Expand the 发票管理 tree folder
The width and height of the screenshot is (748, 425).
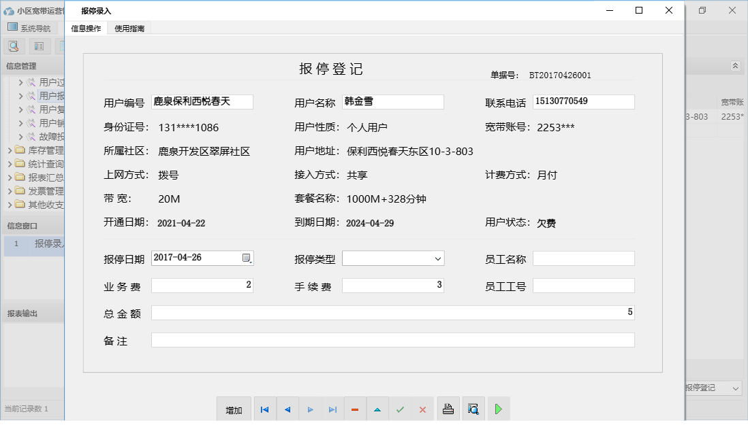tap(11, 191)
